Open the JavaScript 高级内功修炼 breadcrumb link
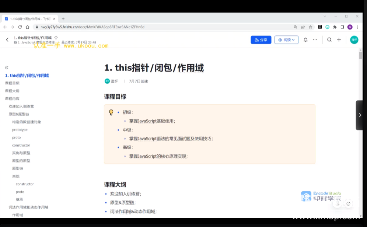 point(36,42)
